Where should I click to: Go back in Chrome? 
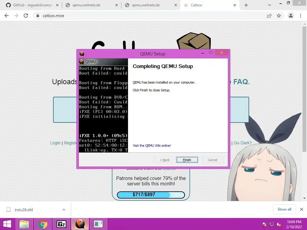pos(7,16)
